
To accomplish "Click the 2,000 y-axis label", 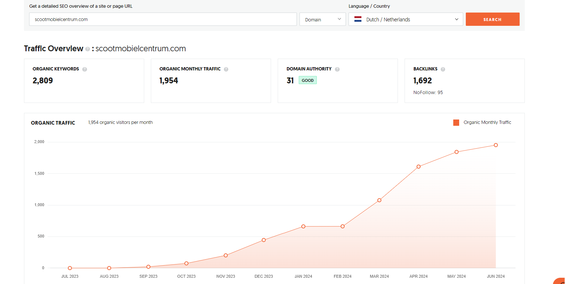I will pyautogui.click(x=39, y=142).
